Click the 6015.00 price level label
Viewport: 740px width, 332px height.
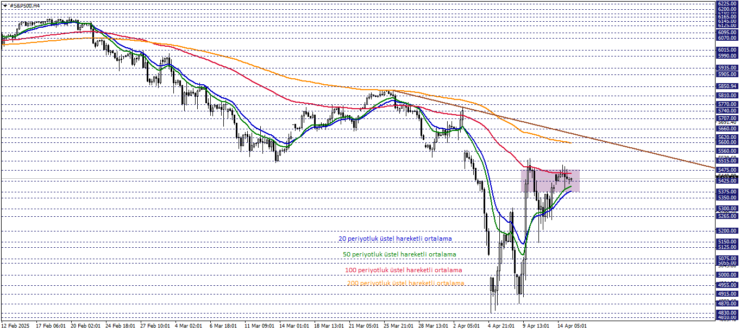pyautogui.click(x=727, y=49)
